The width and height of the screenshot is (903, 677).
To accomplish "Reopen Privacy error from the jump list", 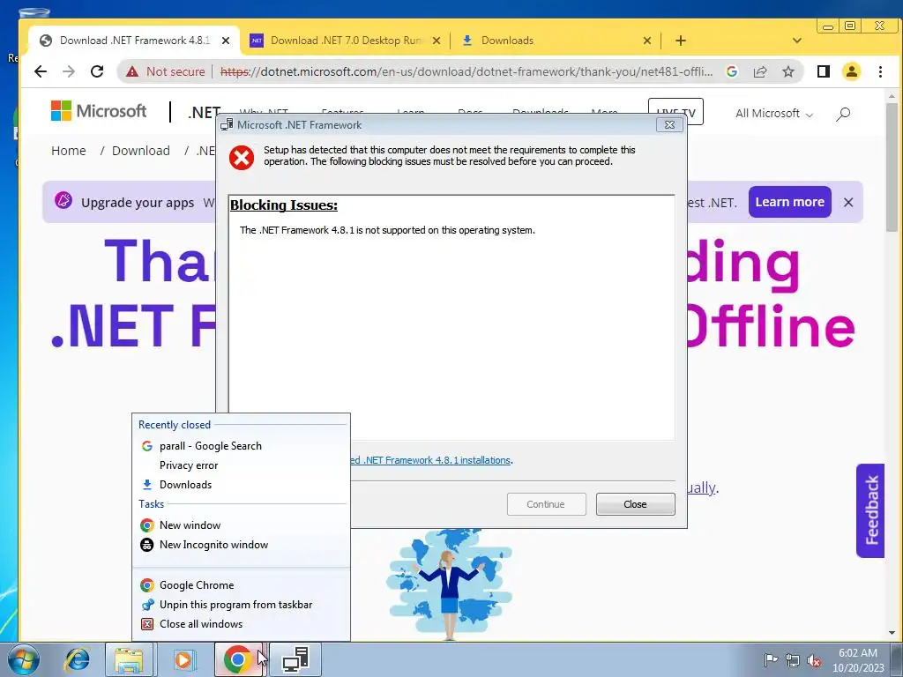I will pos(241,465).
